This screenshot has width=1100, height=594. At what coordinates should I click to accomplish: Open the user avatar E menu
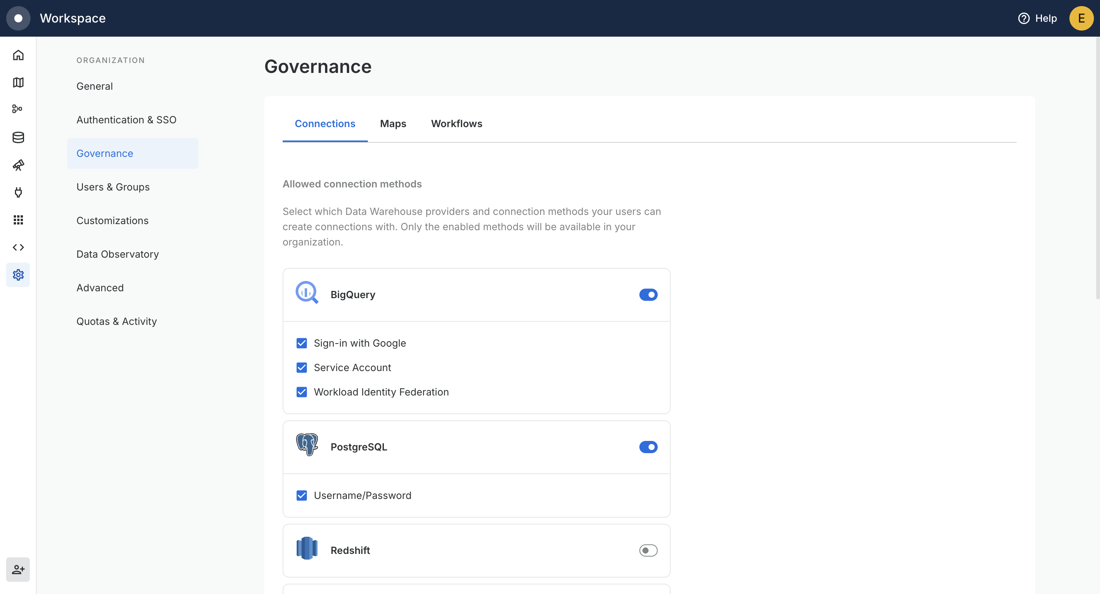pos(1081,18)
